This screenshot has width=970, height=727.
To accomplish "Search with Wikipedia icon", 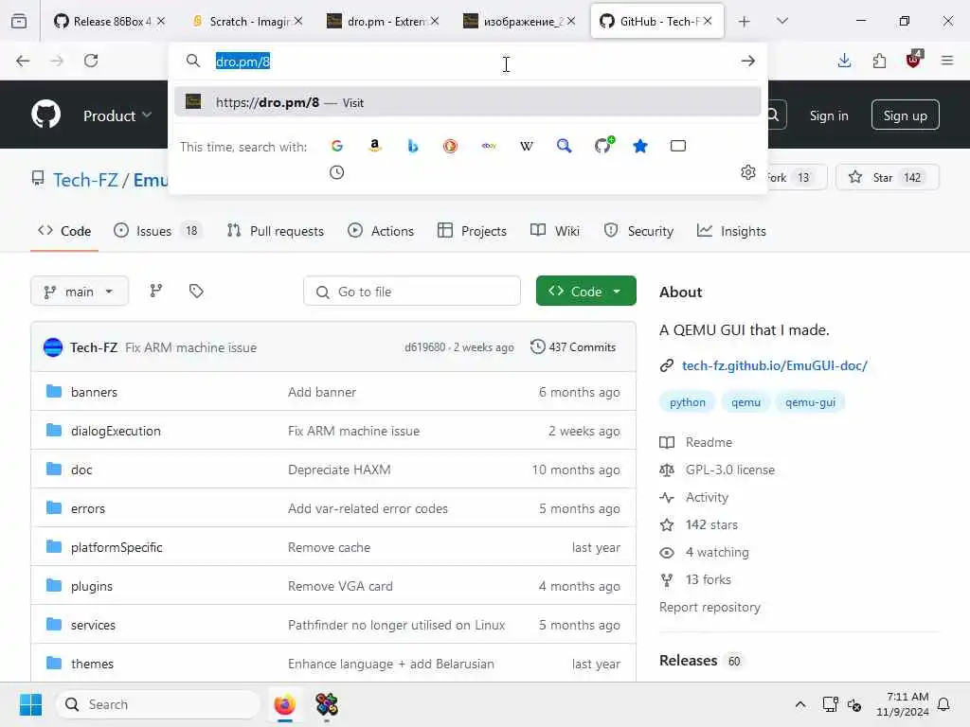I will [527, 146].
